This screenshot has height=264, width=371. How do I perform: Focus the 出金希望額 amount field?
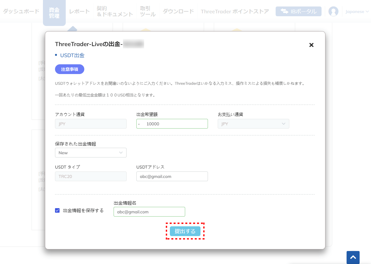(172, 124)
